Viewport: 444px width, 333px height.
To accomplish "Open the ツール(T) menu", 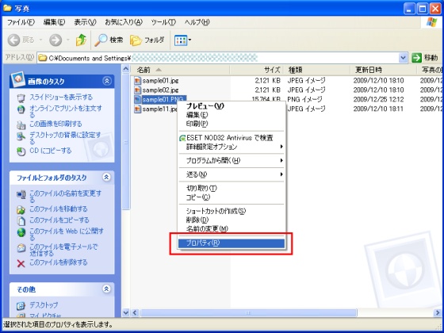I will [x=163, y=22].
